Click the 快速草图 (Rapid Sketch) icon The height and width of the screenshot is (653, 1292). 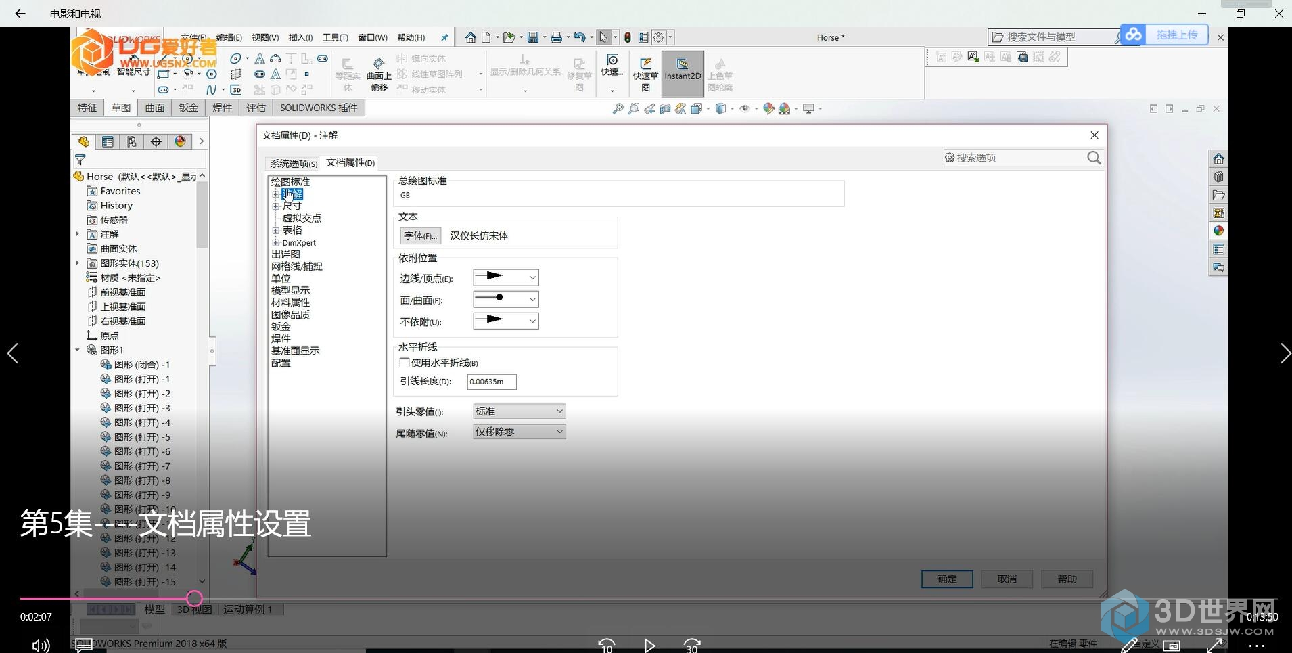point(645,73)
